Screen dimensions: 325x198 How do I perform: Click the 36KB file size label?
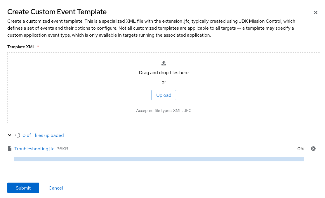pyautogui.click(x=62, y=149)
